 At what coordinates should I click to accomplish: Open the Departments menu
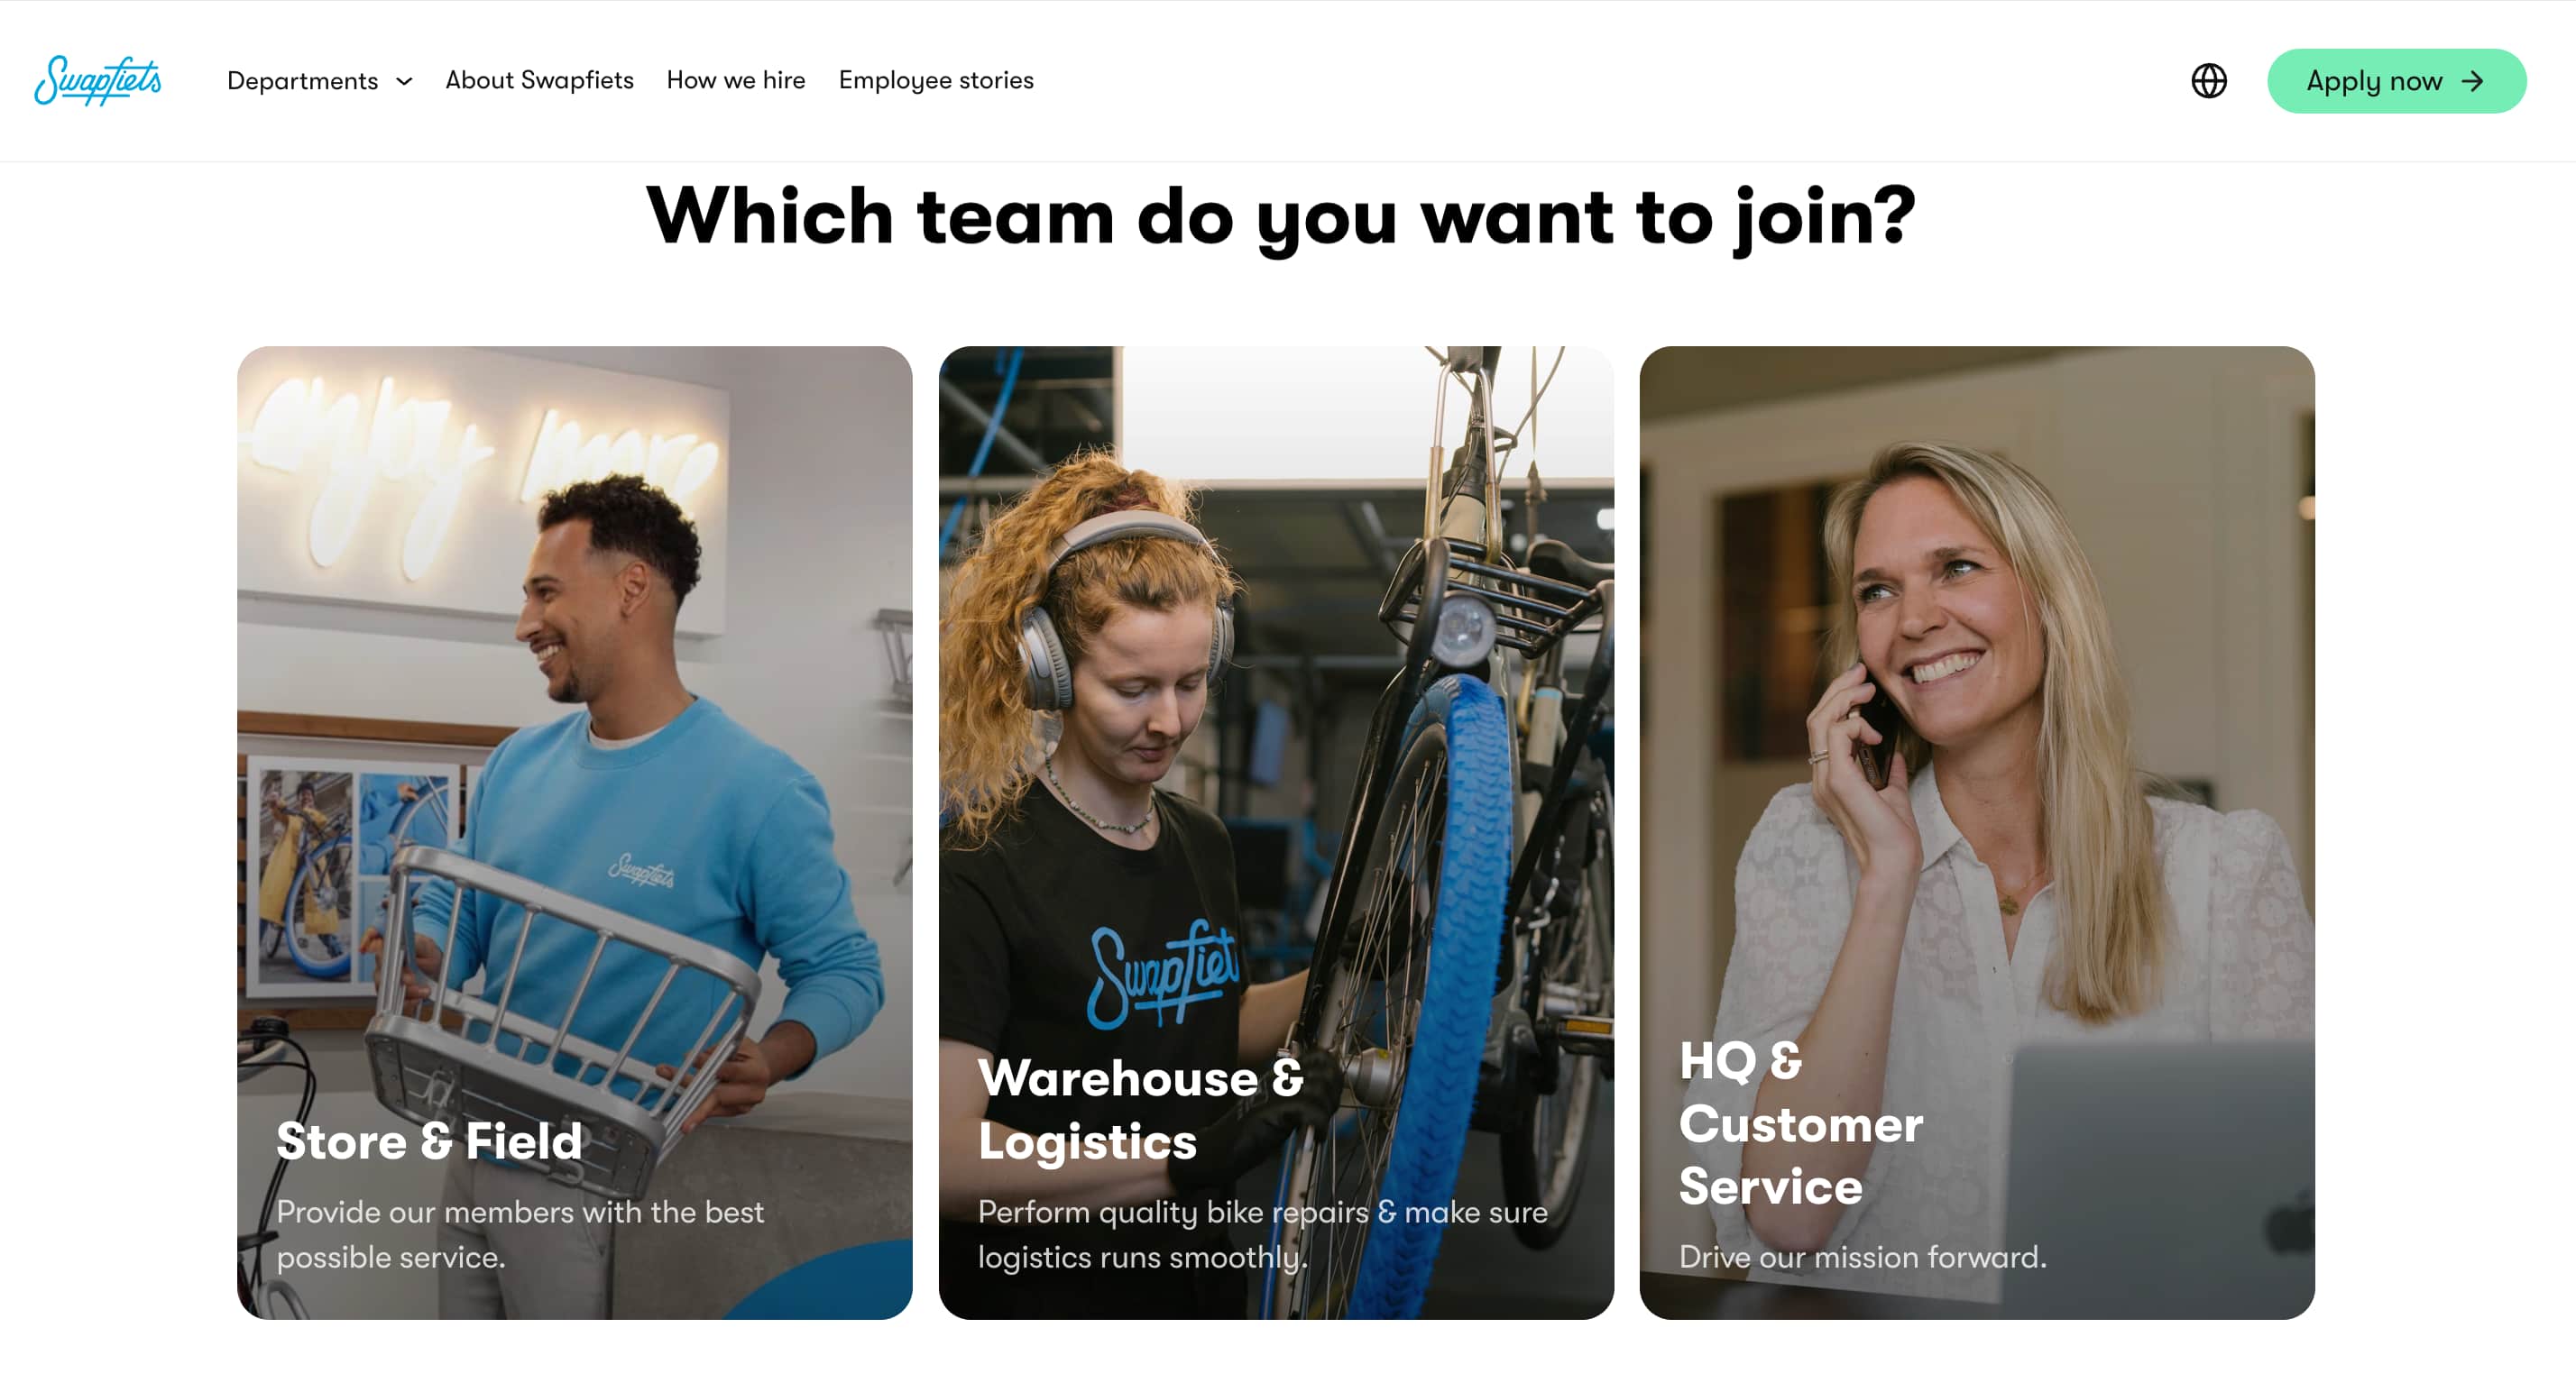point(319,81)
